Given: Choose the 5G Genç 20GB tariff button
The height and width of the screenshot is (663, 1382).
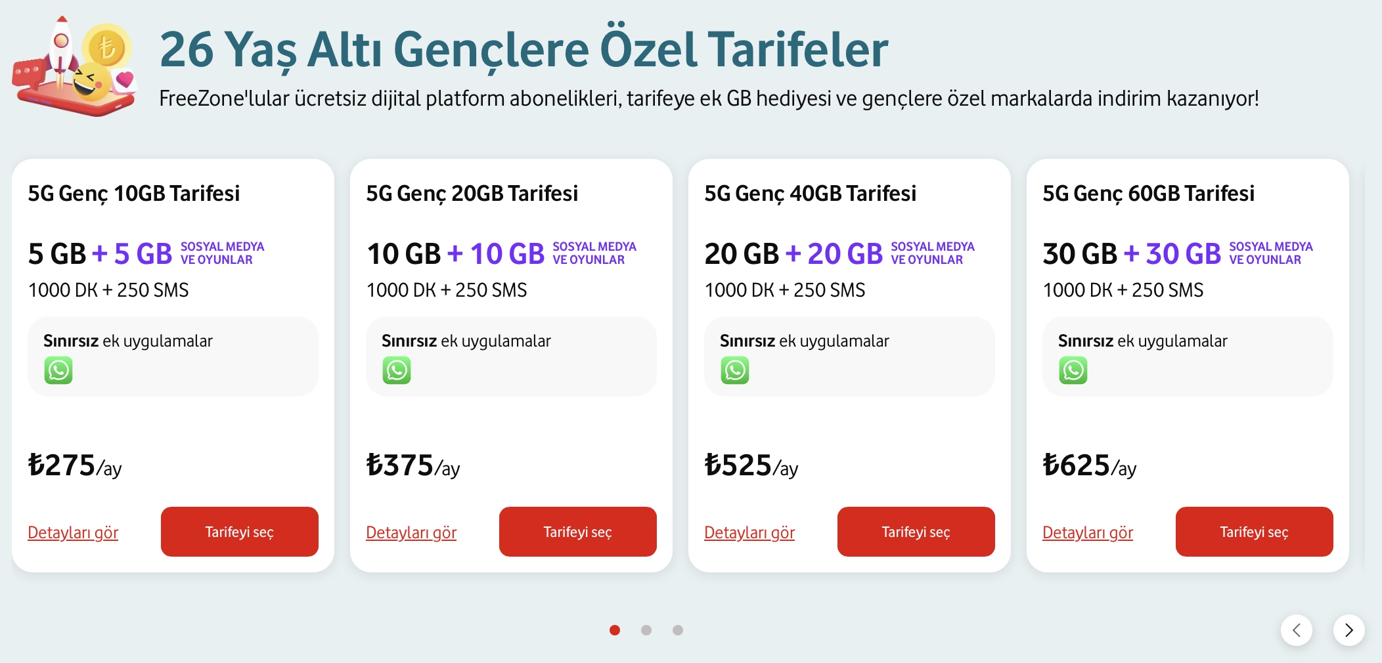Looking at the screenshot, I should 577,532.
